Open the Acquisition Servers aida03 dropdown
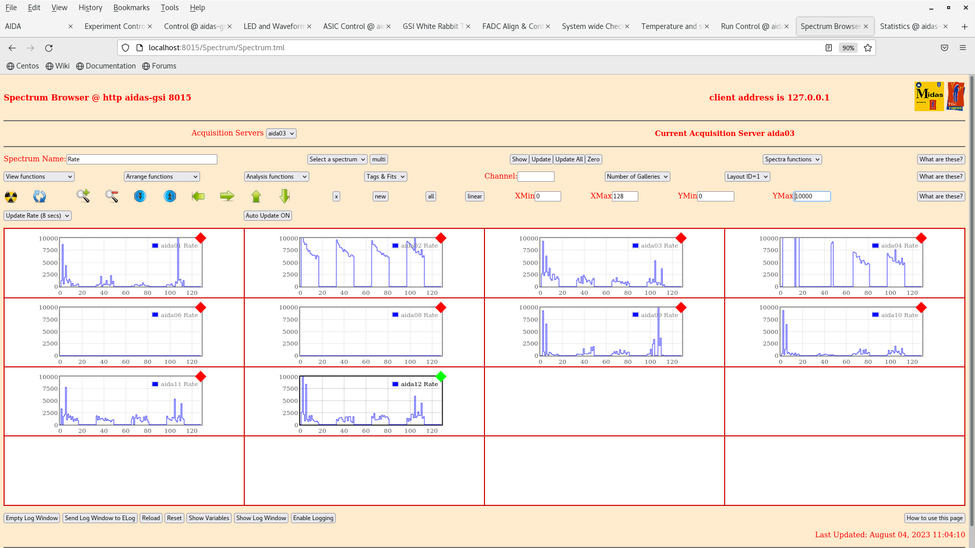This screenshot has height=548, width=975. tap(281, 133)
